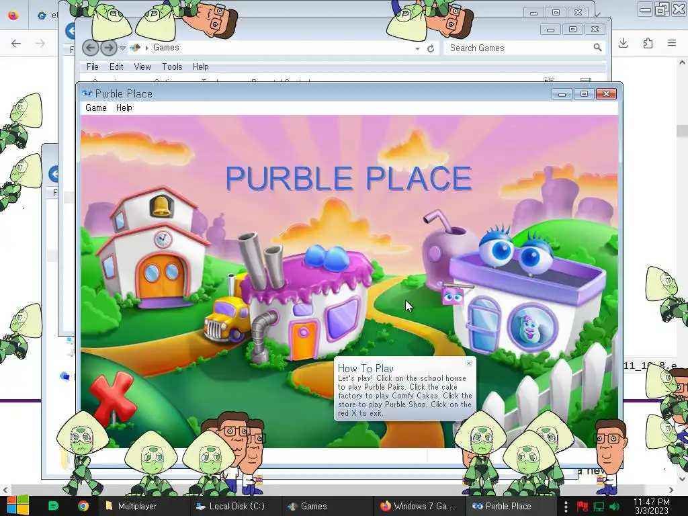Expand recent pages dropdown beside Forward arrow
The image size is (688, 516).
(x=122, y=48)
